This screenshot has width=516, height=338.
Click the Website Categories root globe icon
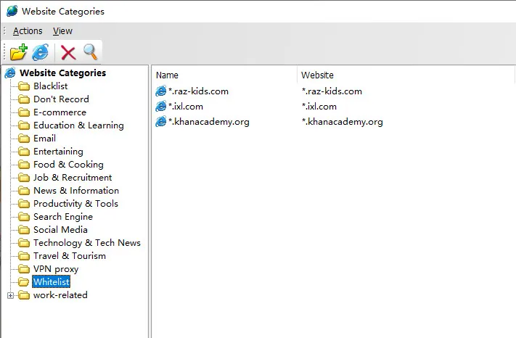coord(10,73)
